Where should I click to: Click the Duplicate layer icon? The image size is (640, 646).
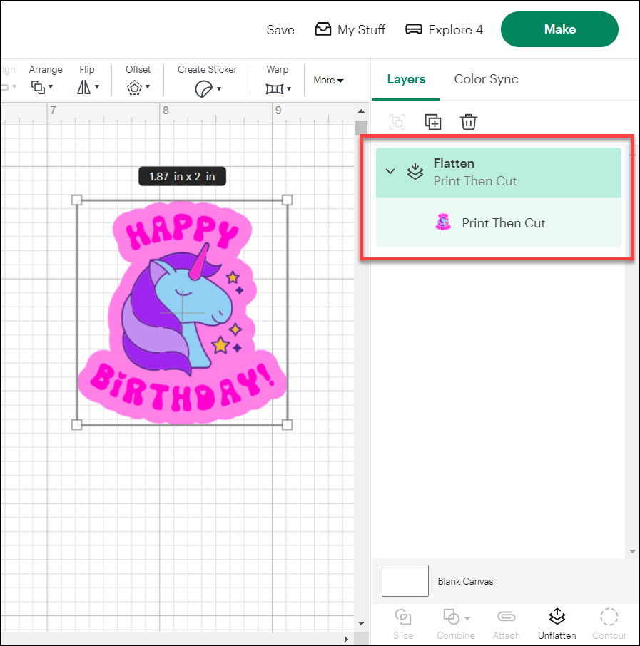click(433, 122)
